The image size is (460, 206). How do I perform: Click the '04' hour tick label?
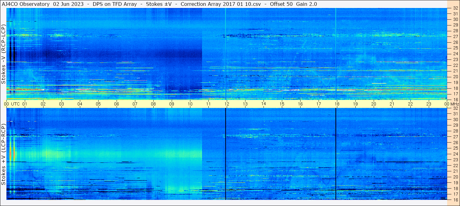click(80, 104)
